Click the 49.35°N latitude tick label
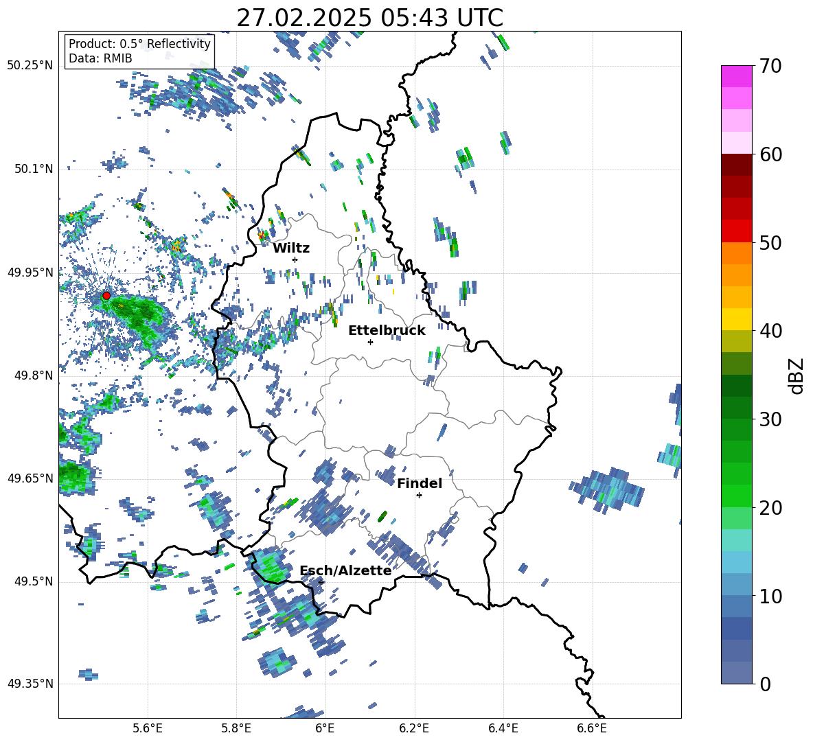This screenshot has height=742, width=813. point(30,684)
